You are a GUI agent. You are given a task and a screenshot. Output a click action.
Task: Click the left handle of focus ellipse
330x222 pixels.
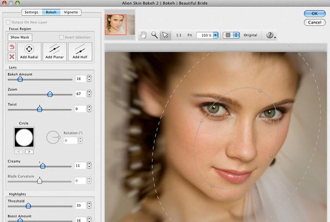202,121
